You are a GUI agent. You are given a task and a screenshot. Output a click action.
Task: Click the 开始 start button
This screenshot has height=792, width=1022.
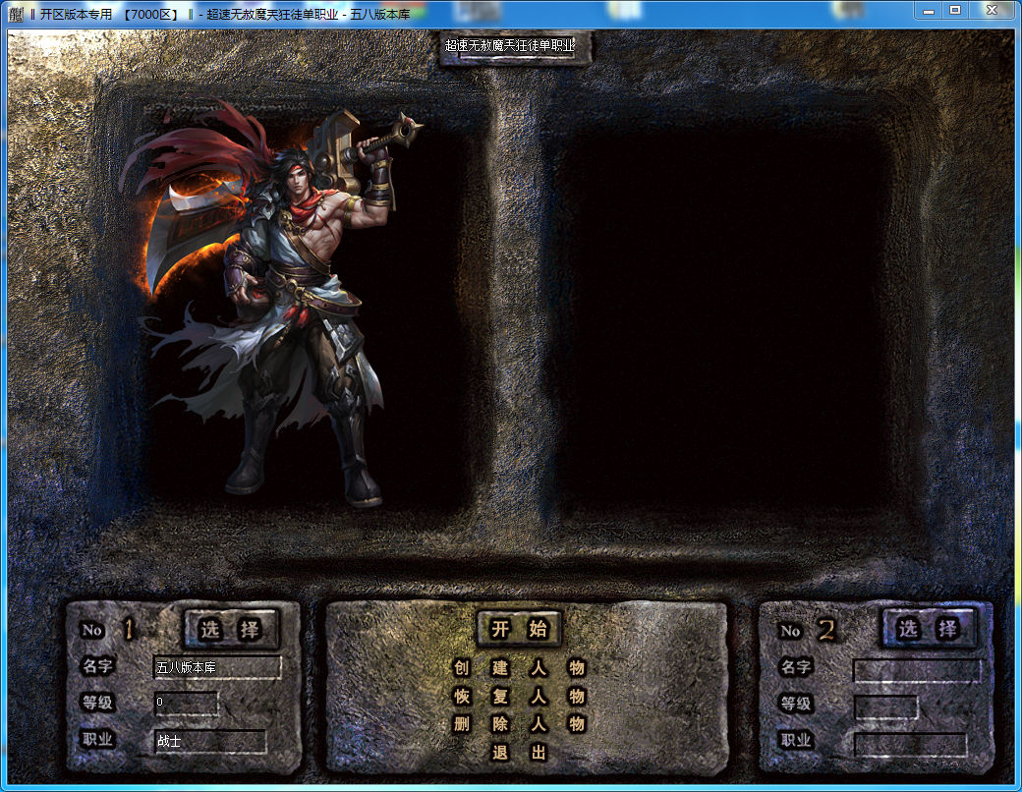(519, 628)
